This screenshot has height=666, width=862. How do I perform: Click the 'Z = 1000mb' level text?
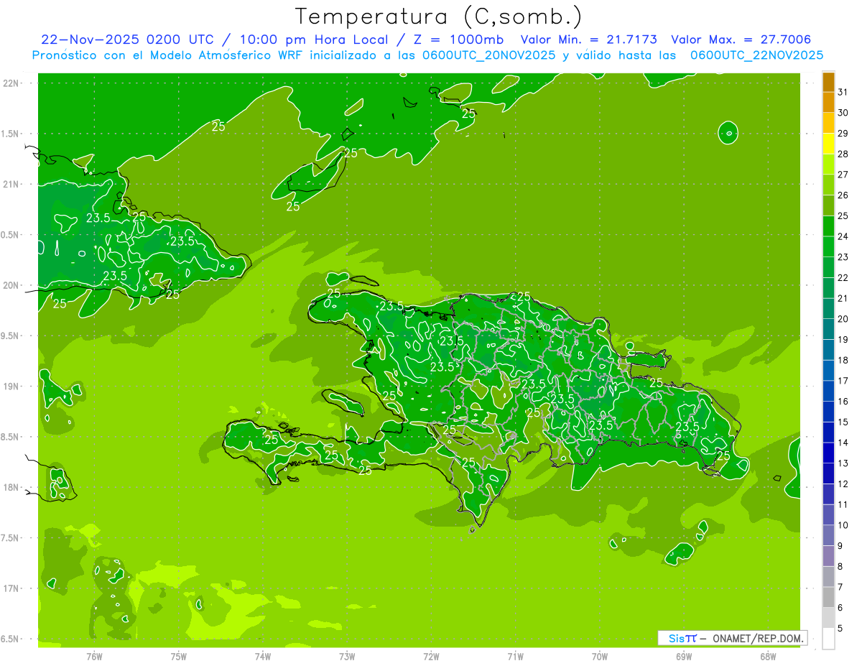pyautogui.click(x=458, y=40)
